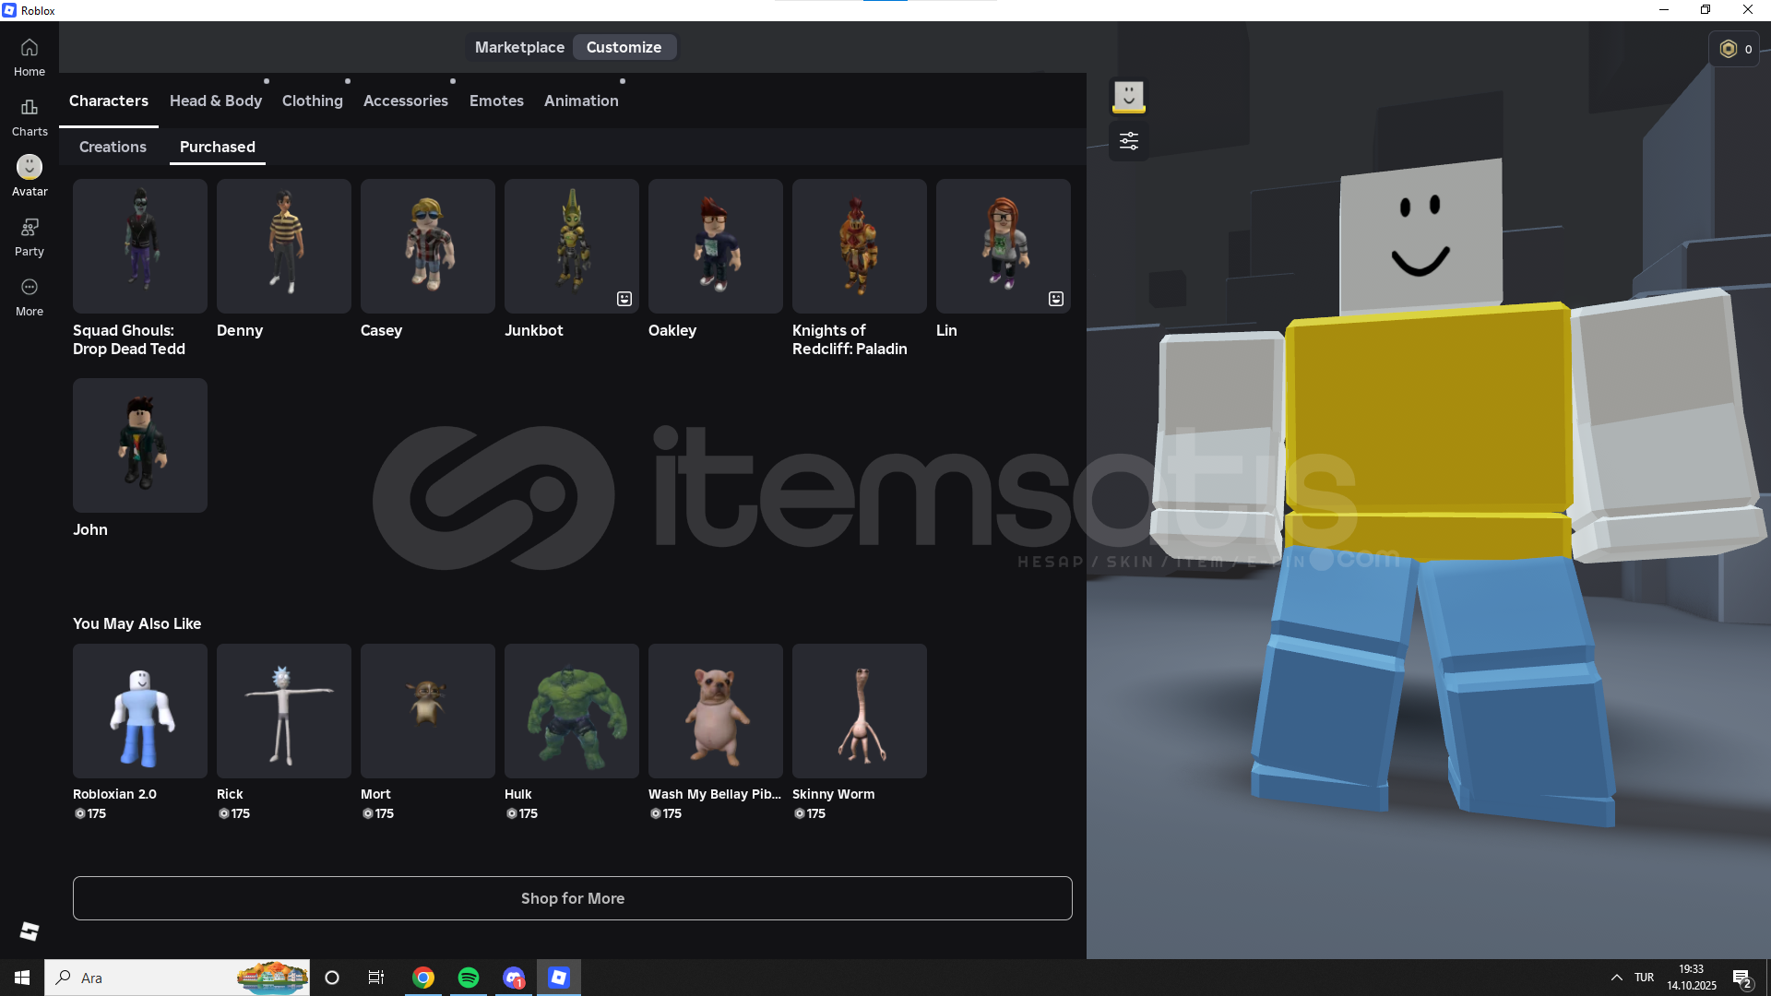Image resolution: width=1771 pixels, height=996 pixels.
Task: Open the Emotes tab
Action: [496, 101]
